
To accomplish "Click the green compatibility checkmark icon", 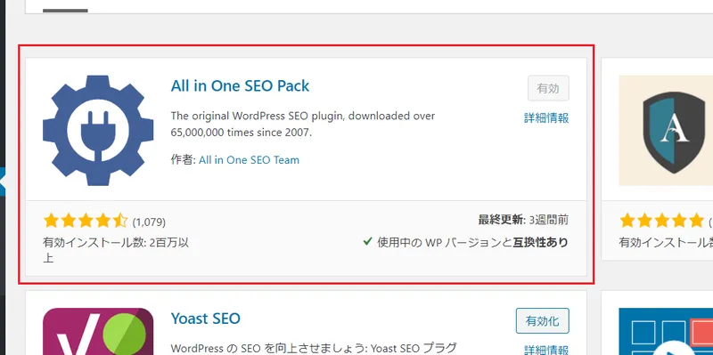I will point(368,241).
